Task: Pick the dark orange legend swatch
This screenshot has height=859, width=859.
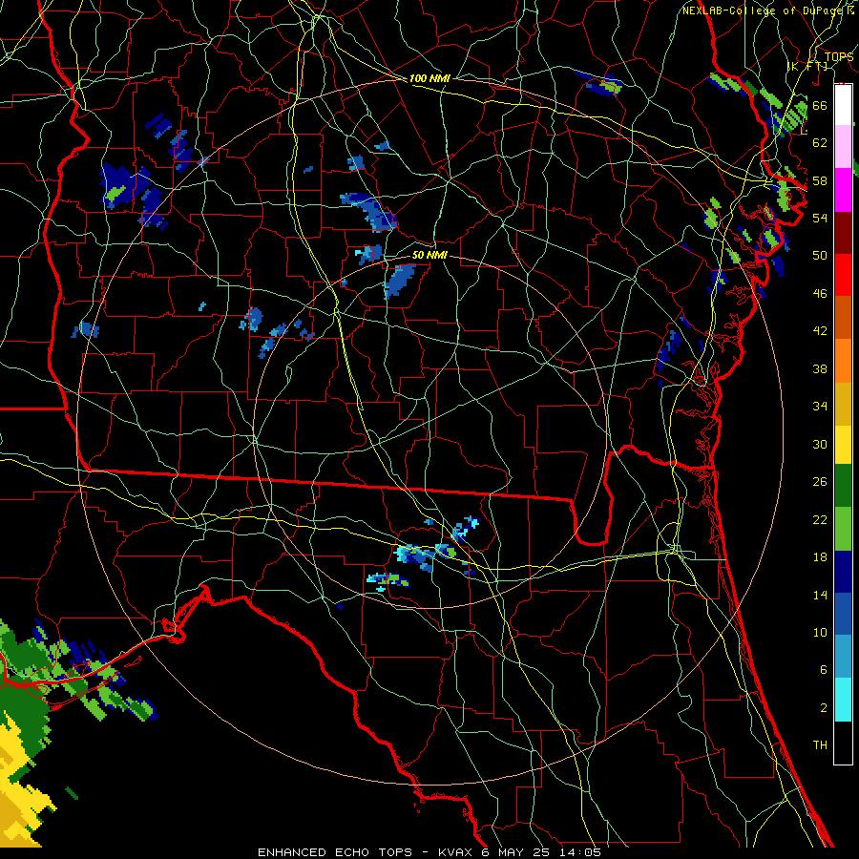Action: [x=843, y=318]
